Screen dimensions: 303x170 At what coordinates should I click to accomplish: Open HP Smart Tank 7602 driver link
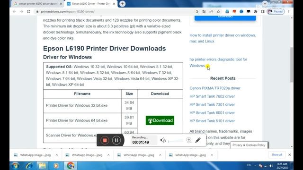coord(212,96)
